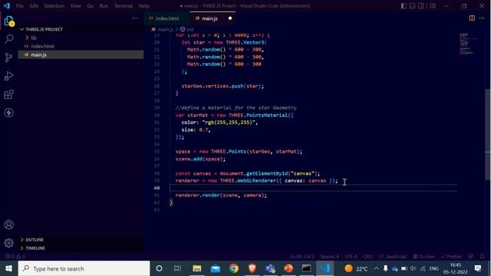
Task: Open the Go menu
Action: coord(91,6)
